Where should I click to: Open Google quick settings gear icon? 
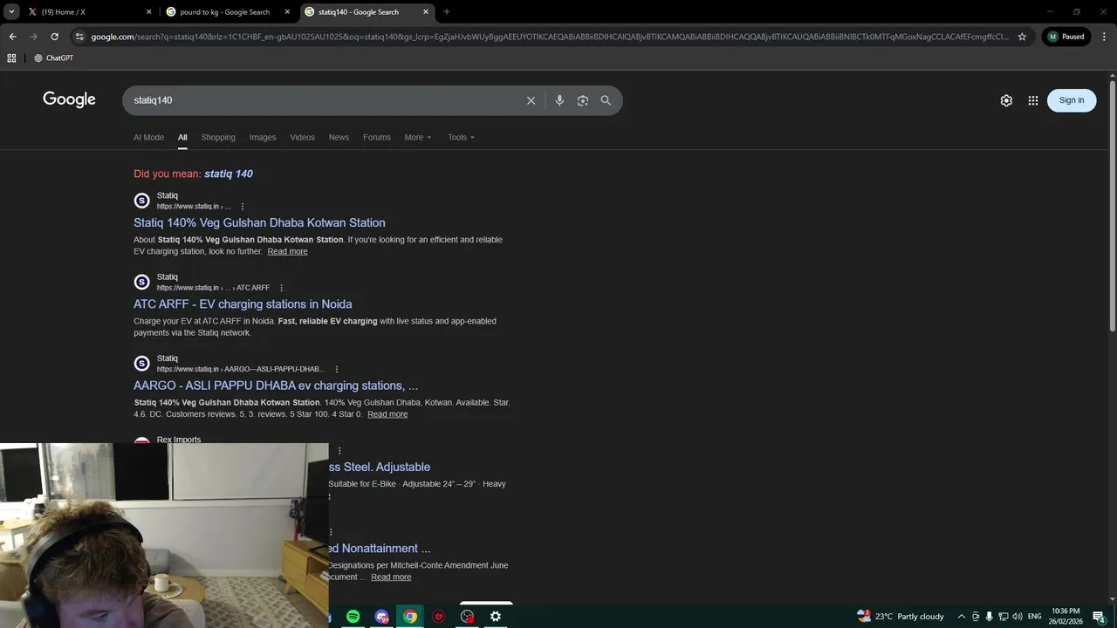(x=1006, y=100)
